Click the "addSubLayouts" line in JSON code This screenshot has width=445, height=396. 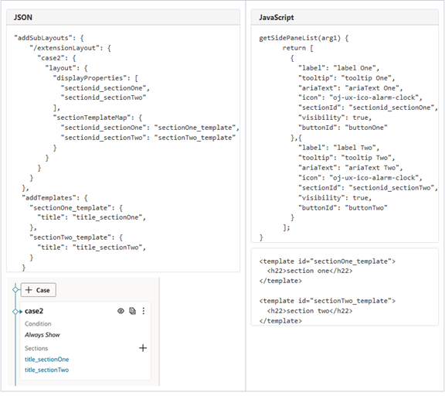[49, 39]
